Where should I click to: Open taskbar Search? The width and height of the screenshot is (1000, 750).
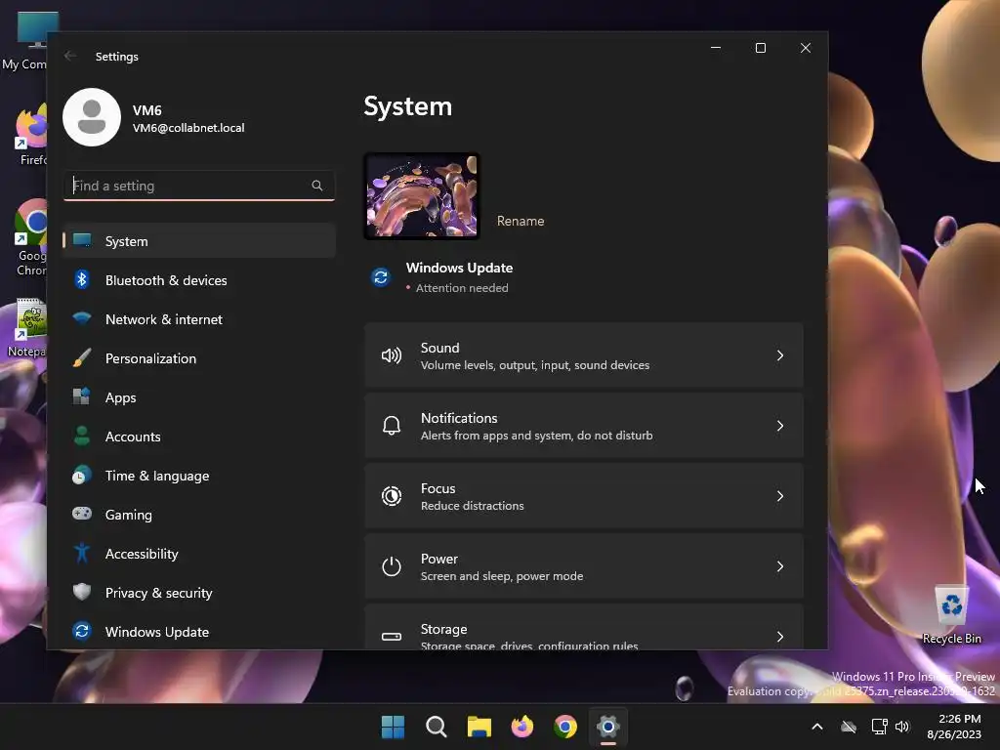[x=437, y=727]
